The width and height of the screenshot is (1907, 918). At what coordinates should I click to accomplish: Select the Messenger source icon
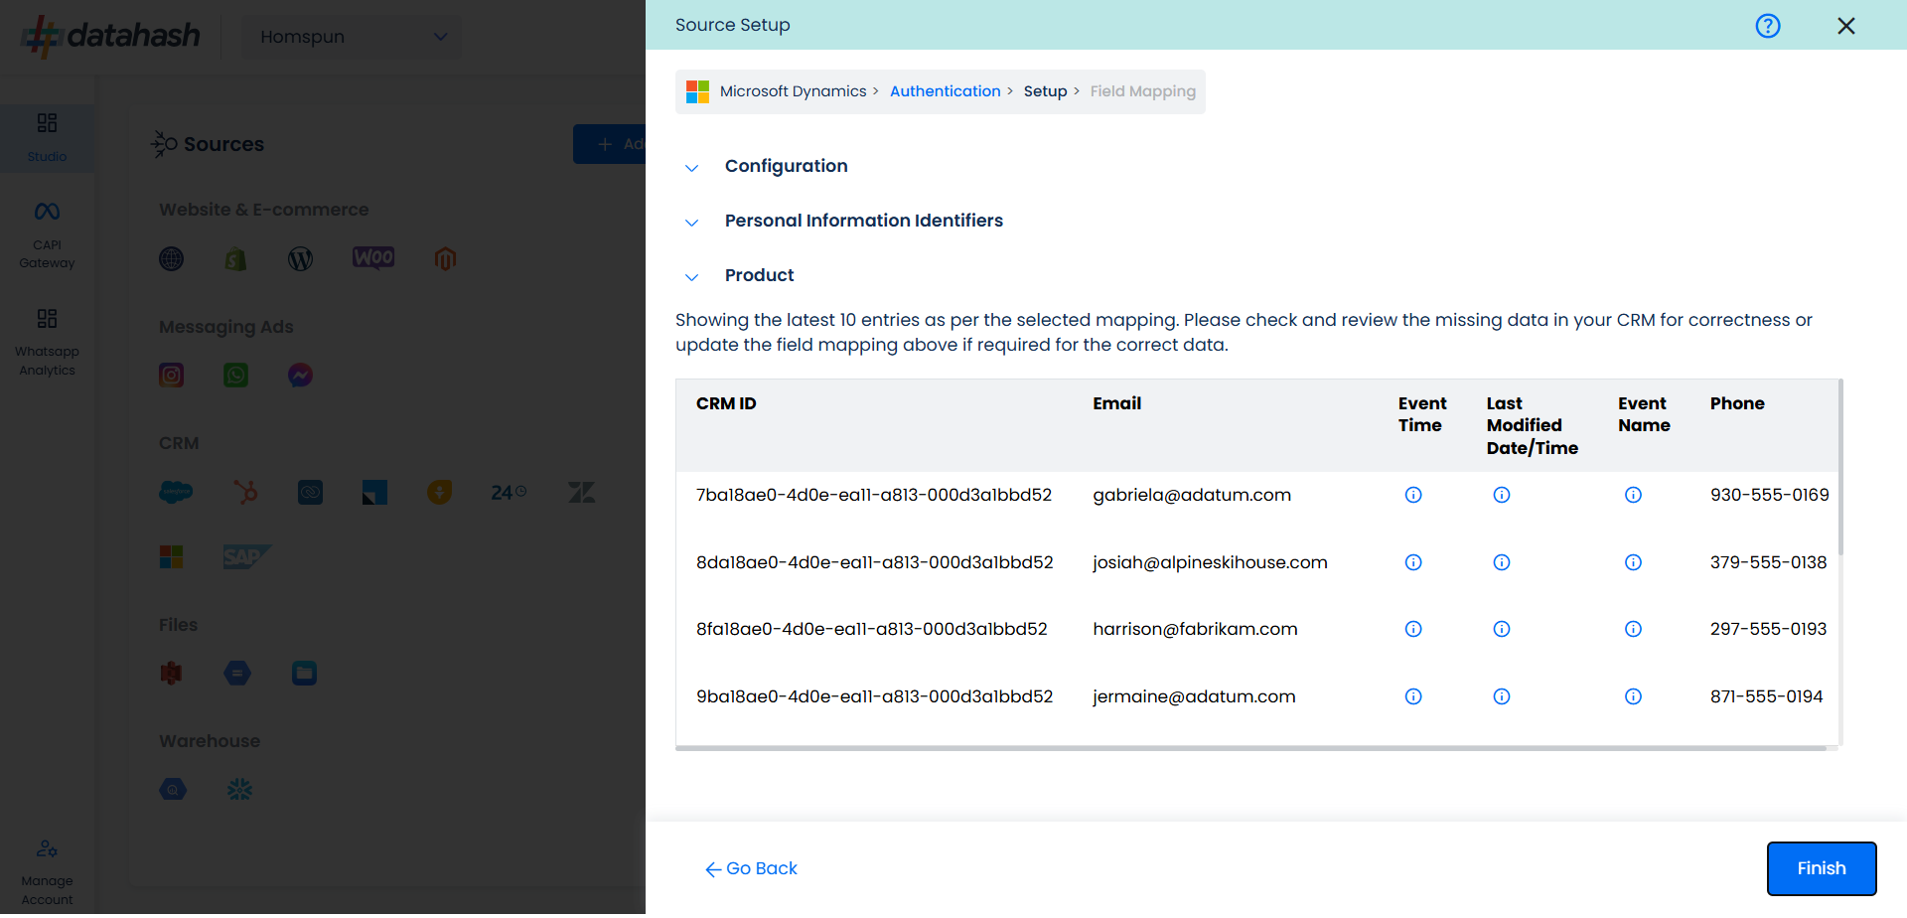[300, 376]
